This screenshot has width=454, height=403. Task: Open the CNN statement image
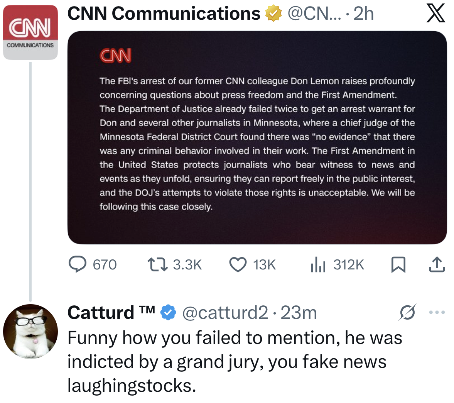tap(257, 137)
